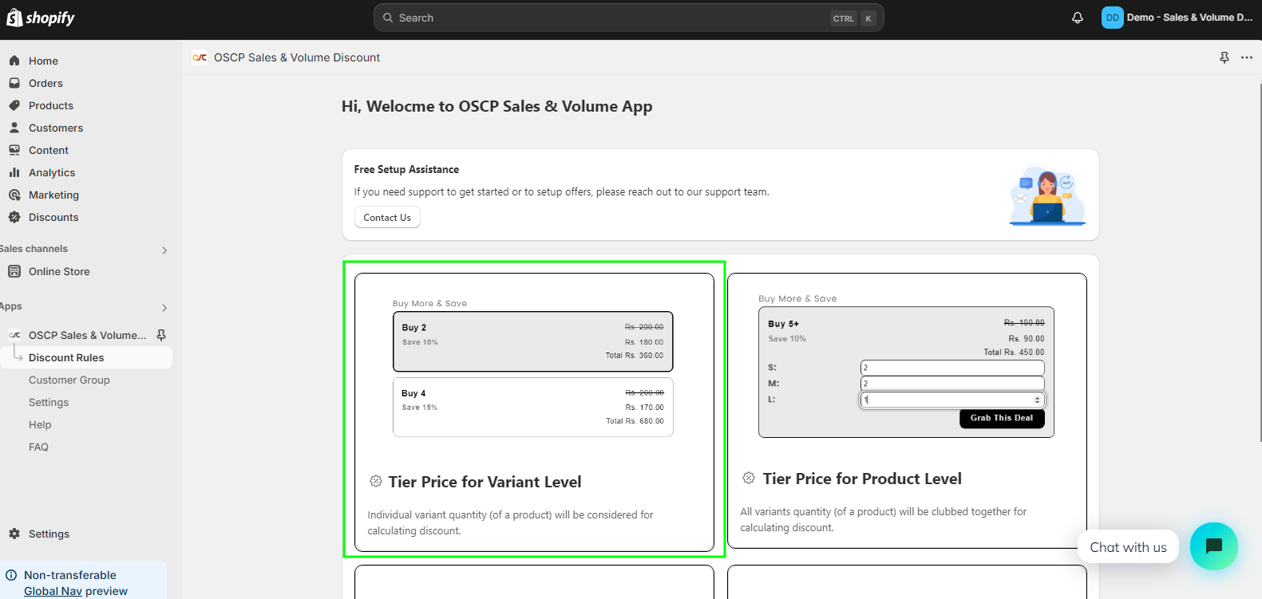
Task: Click the Home icon in sidebar
Action: click(14, 61)
